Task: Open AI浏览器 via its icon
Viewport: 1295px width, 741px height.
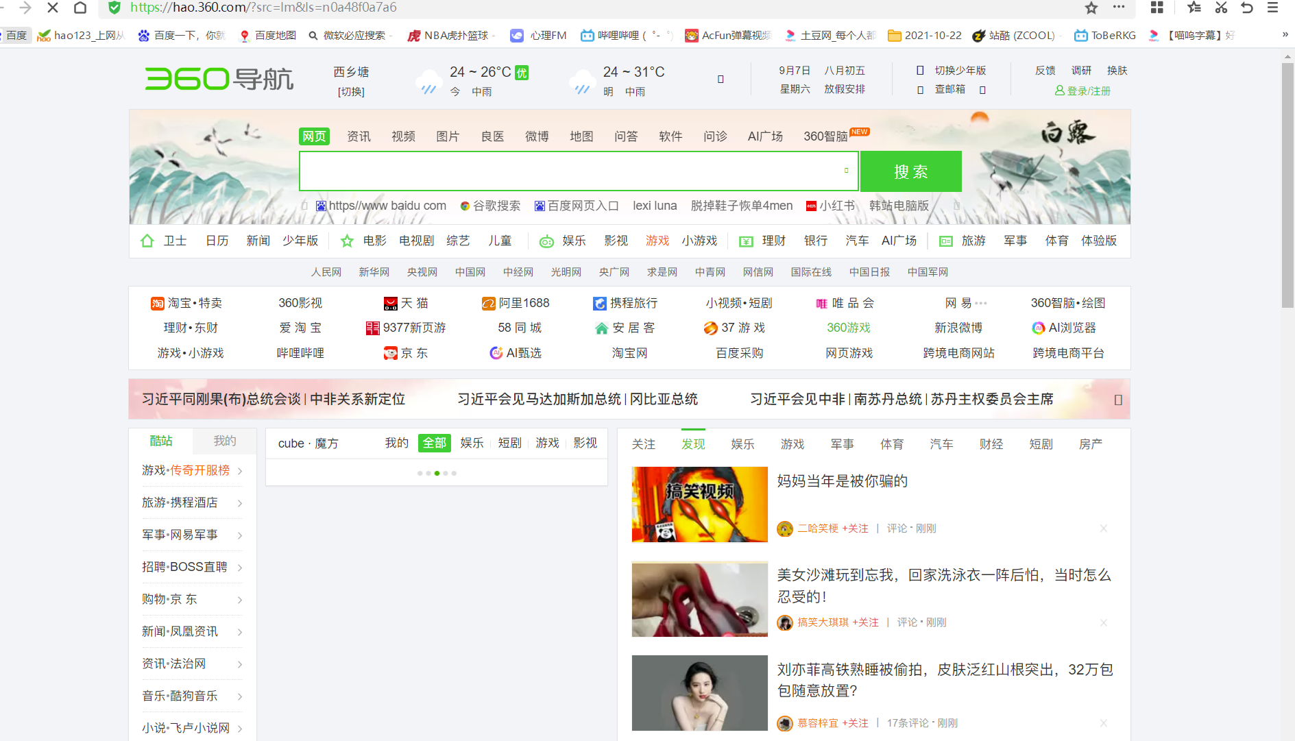Action: [x=1038, y=328]
